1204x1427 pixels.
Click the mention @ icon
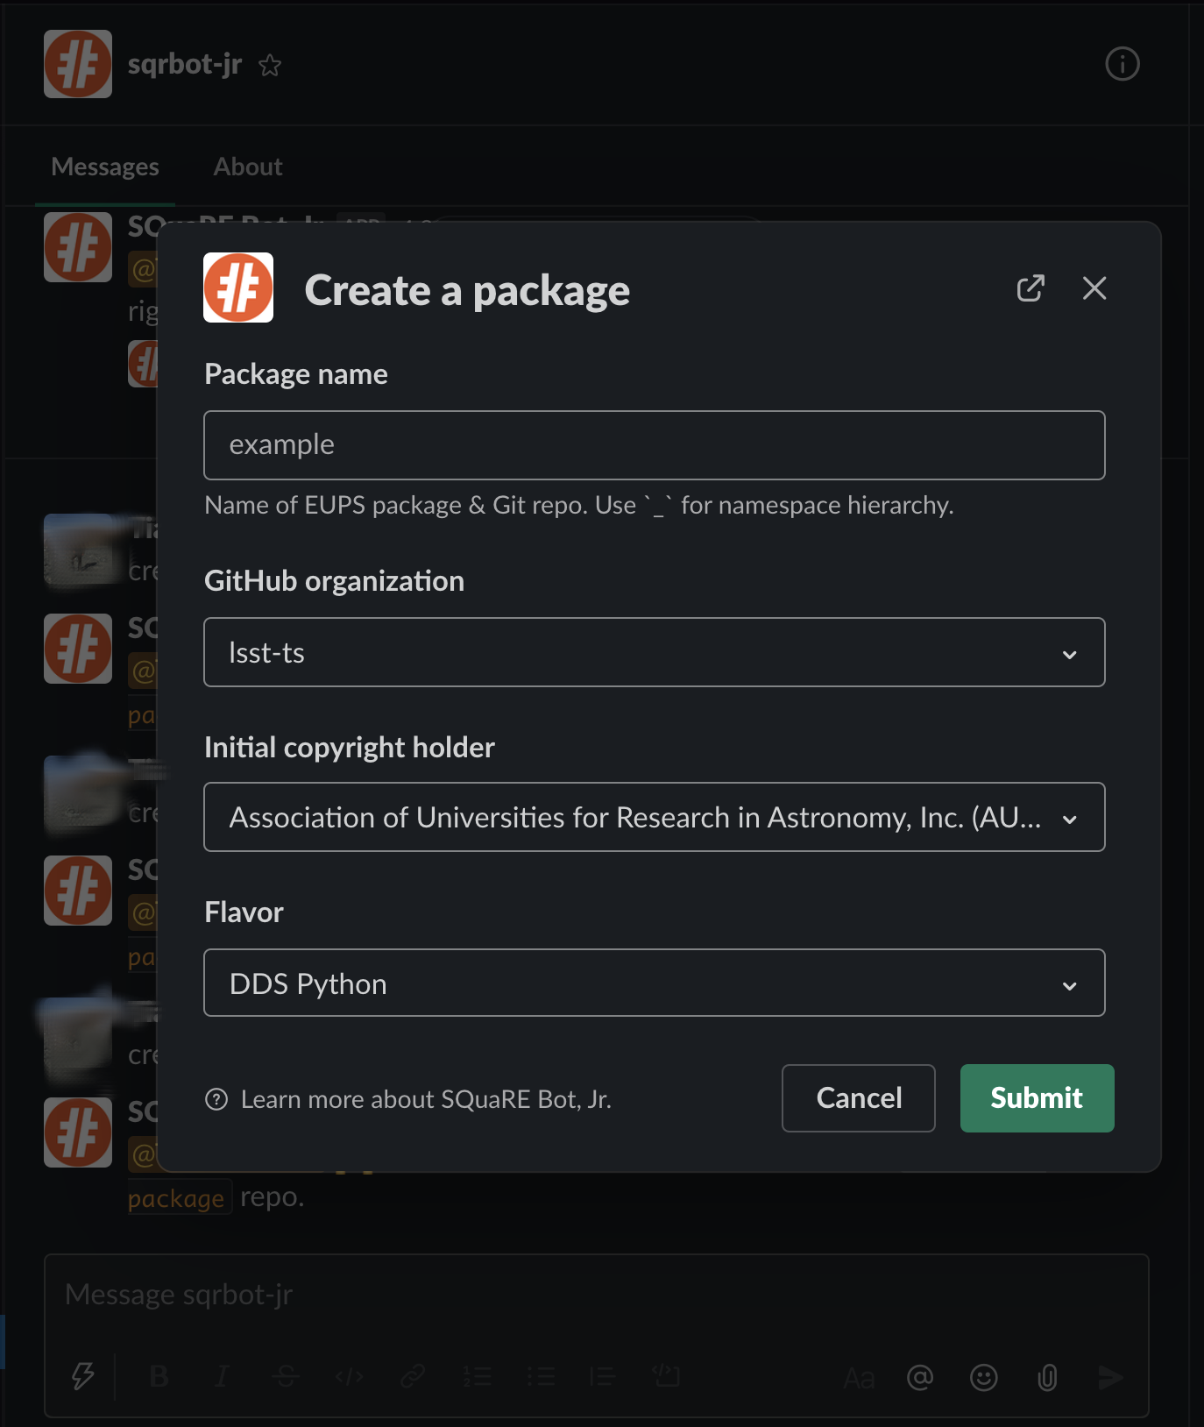[920, 1377]
